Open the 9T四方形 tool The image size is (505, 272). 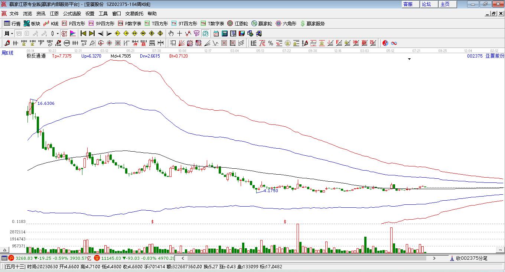pyautogui.click(x=184, y=23)
